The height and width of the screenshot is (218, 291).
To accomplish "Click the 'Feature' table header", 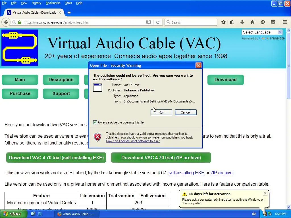I will click(x=41, y=196).
